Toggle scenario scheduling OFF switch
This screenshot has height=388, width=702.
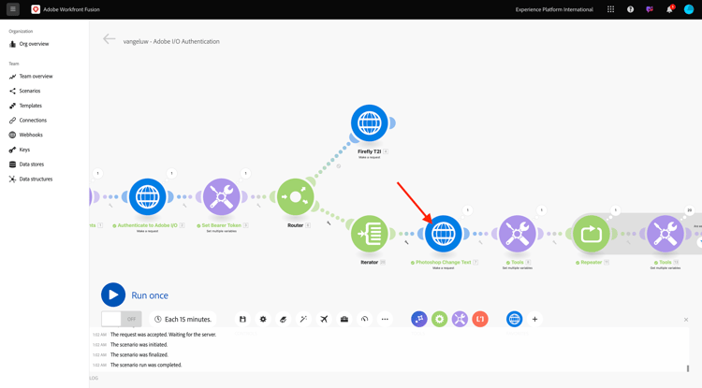122,319
